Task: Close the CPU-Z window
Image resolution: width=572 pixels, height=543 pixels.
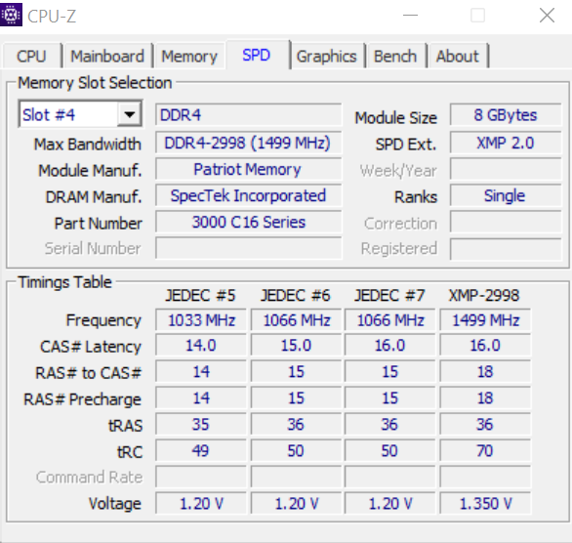Action: 547,16
